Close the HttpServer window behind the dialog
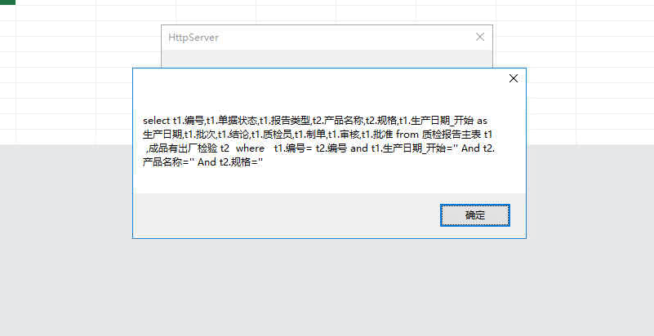Screen dimensions: 654x336 tap(480, 37)
